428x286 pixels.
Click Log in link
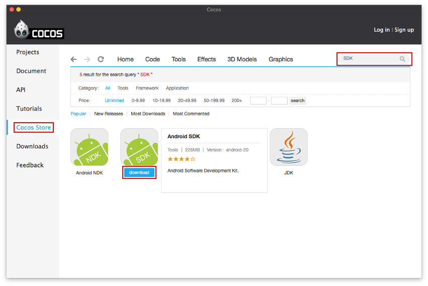382,30
